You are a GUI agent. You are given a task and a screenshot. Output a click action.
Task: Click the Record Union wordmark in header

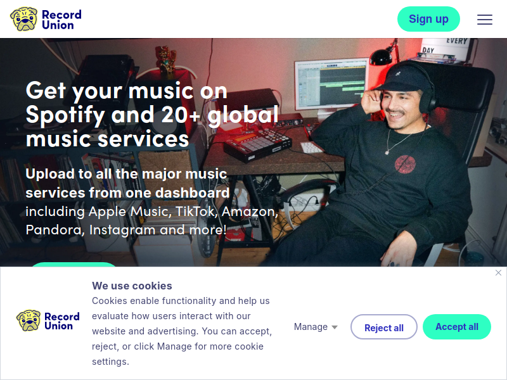point(61,20)
